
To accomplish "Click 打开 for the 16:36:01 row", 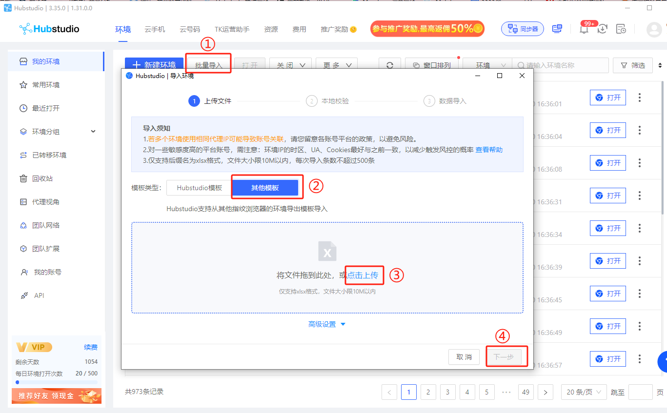I will pyautogui.click(x=608, y=98).
